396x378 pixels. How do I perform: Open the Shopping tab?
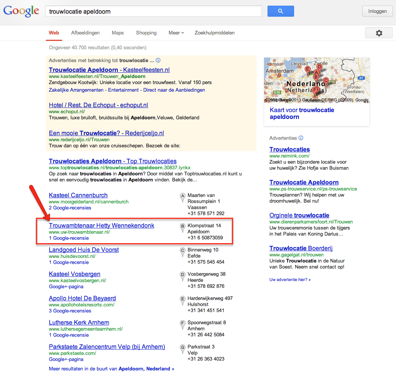pos(146,33)
